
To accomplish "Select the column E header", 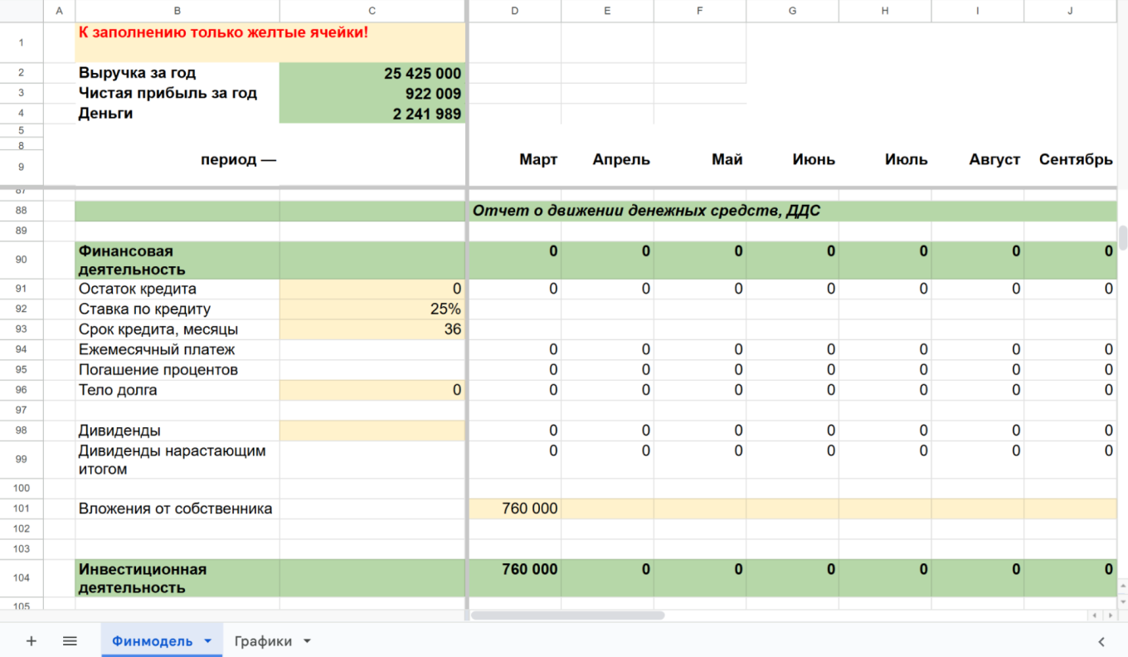I will [x=607, y=11].
